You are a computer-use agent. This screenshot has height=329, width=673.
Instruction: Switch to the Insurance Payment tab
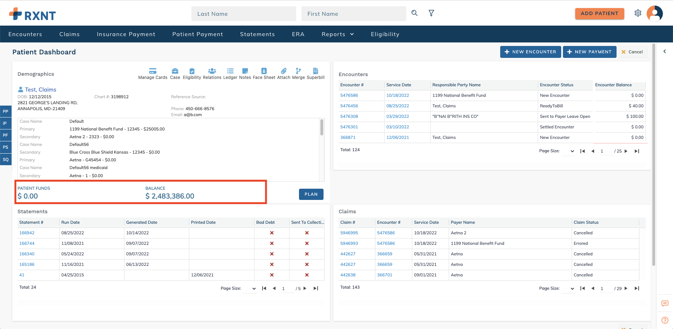point(126,34)
